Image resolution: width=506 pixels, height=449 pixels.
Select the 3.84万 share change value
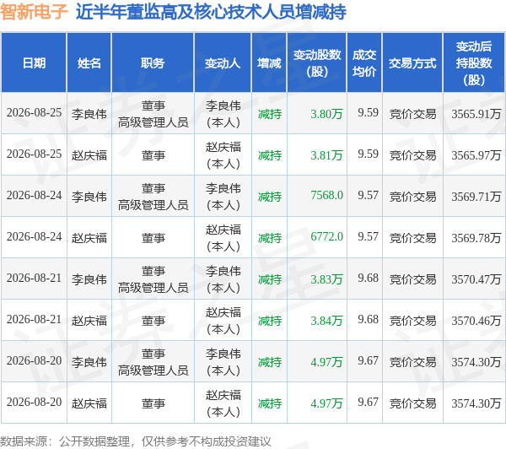click(326, 321)
